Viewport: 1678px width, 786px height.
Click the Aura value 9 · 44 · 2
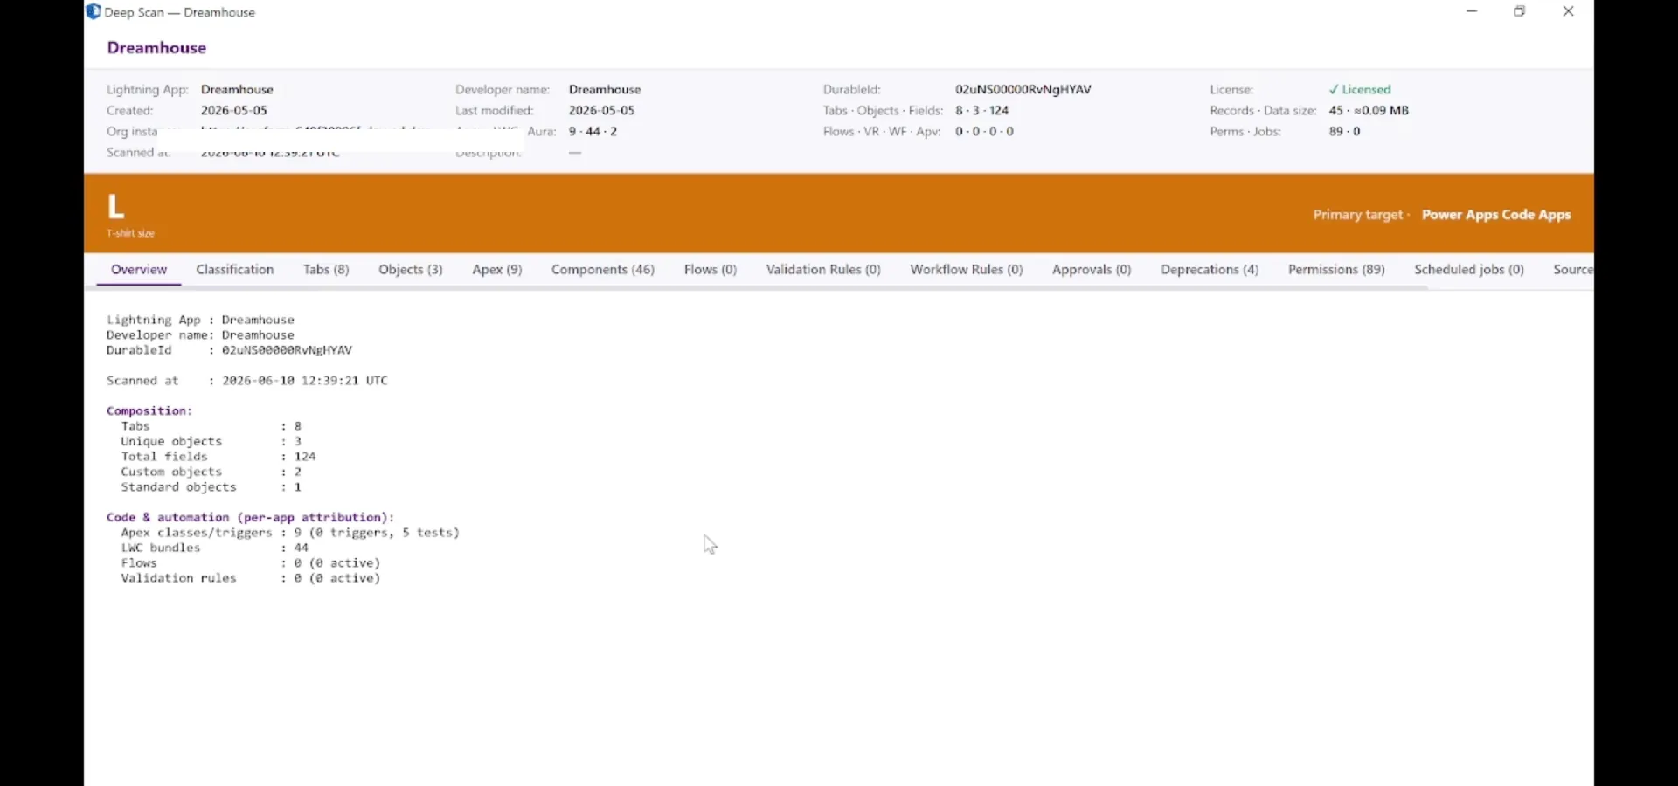593,132
